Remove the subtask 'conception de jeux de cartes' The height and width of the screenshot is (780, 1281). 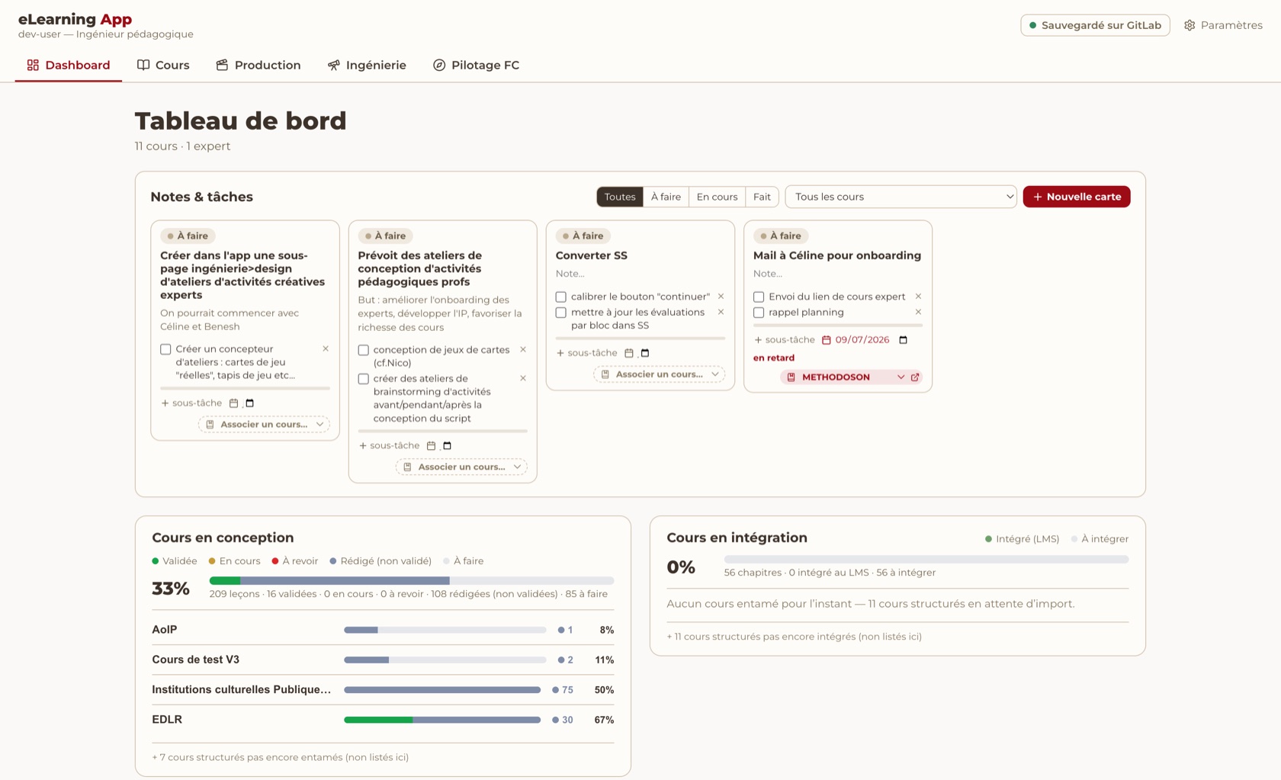coord(523,350)
